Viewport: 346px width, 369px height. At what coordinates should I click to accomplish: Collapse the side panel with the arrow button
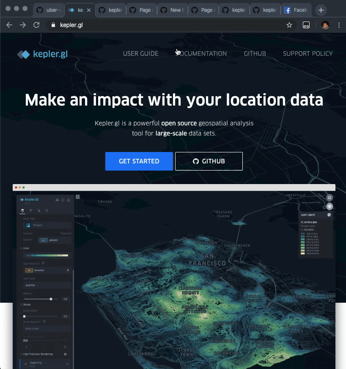pos(77,197)
